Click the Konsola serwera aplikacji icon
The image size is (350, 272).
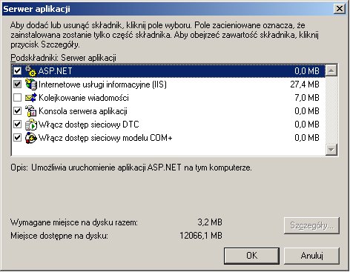tap(31, 111)
